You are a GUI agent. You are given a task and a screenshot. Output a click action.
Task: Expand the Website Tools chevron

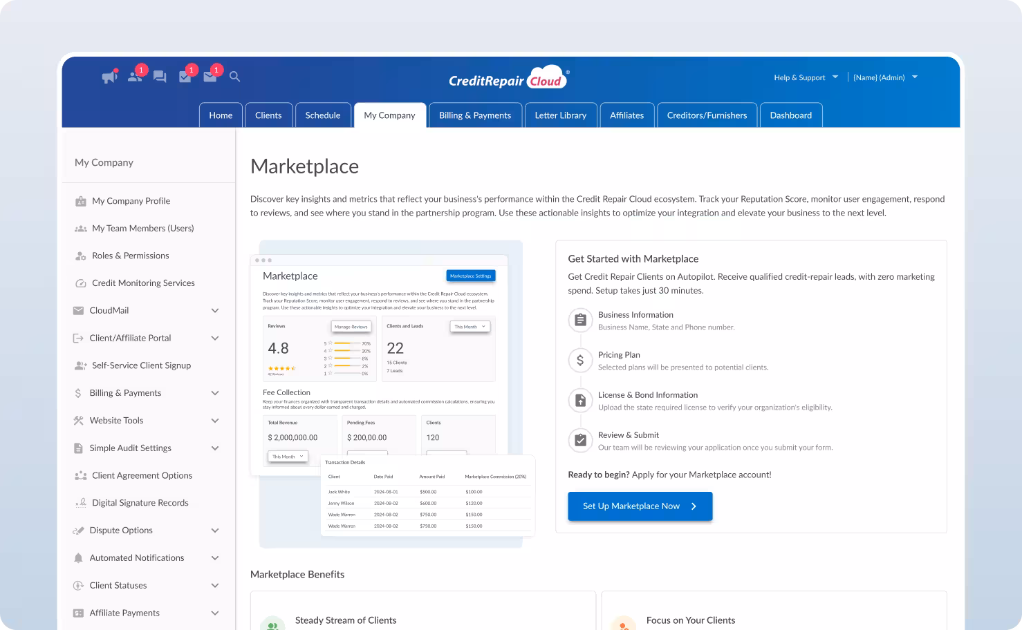click(215, 421)
